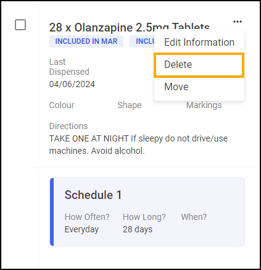The height and width of the screenshot is (270, 261).
Task: Click the Shape field label
Action: (x=130, y=105)
